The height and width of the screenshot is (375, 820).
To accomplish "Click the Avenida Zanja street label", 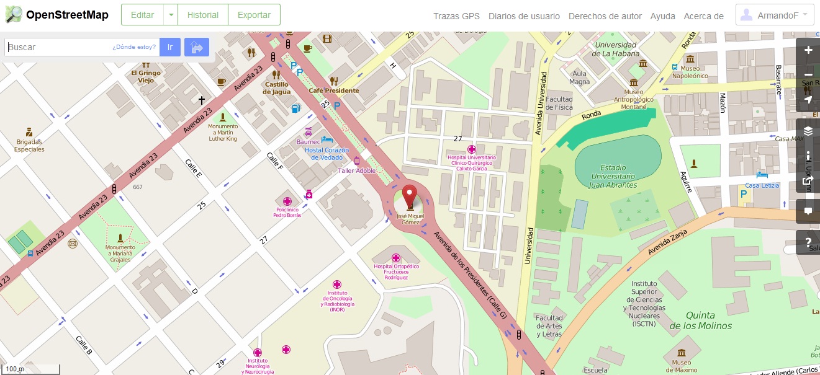I will [x=667, y=241].
